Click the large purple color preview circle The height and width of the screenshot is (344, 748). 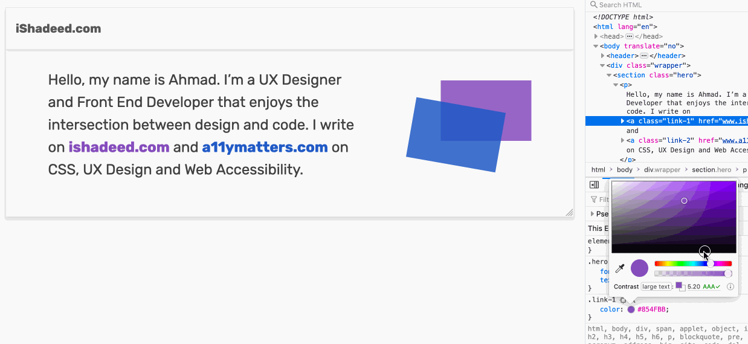(x=639, y=268)
